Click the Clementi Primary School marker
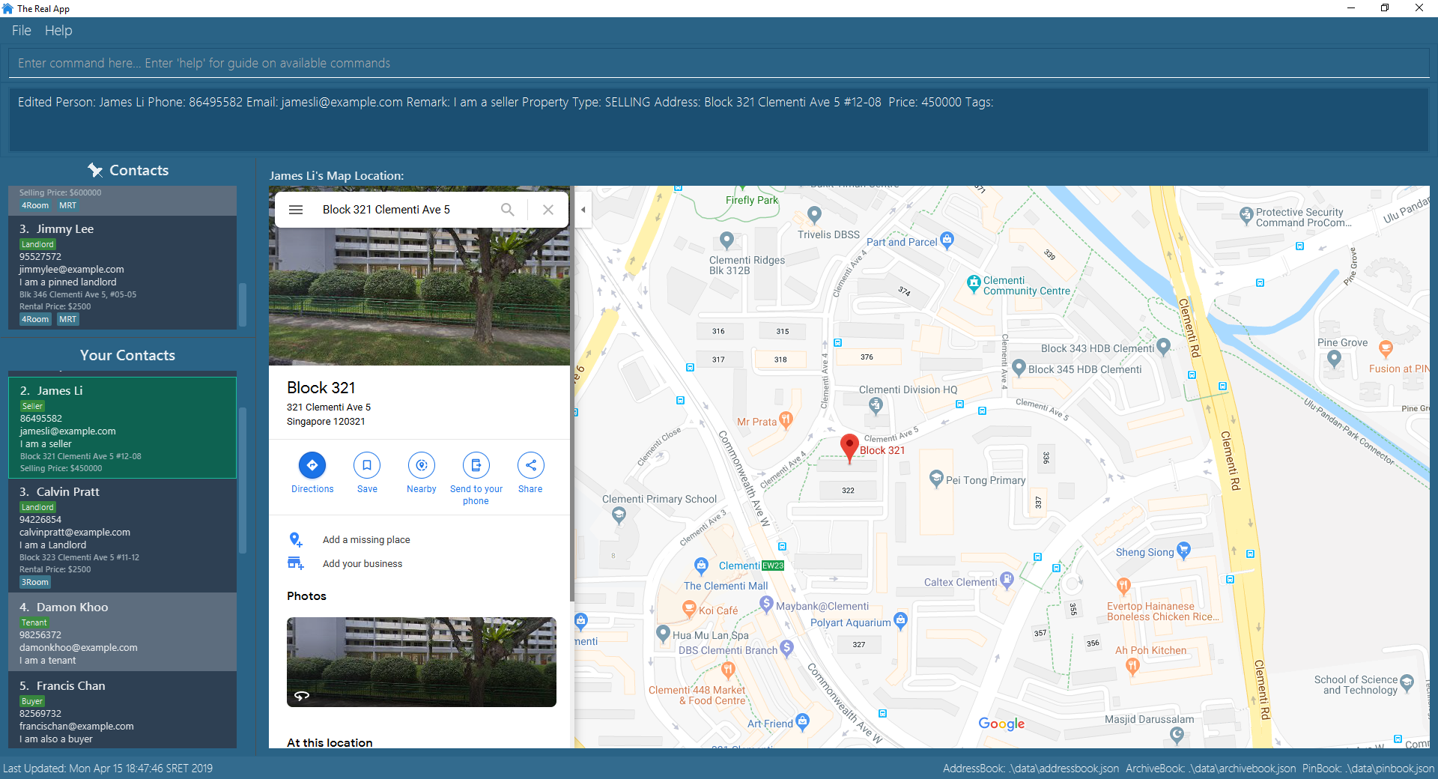Screen dimensions: 1438x779 (x=619, y=515)
